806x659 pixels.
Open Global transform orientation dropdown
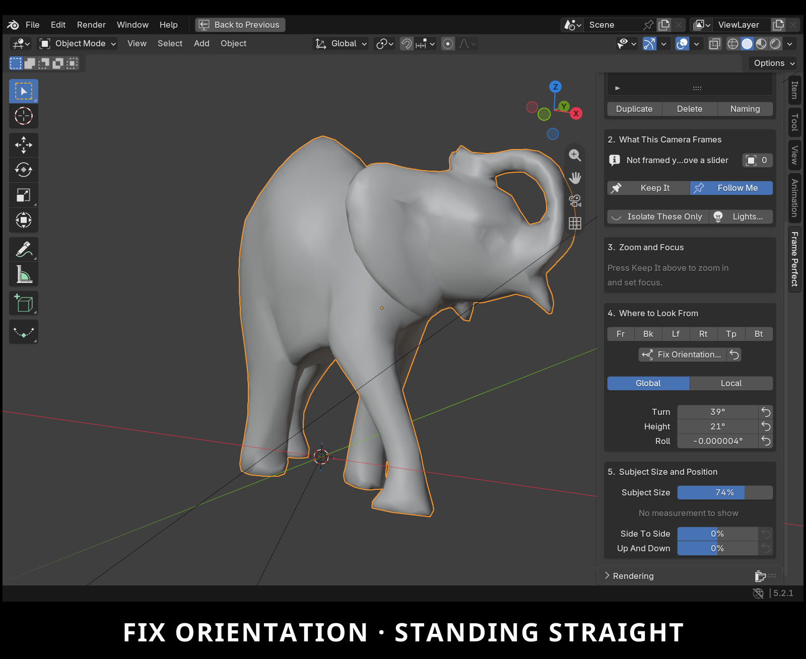tap(341, 44)
